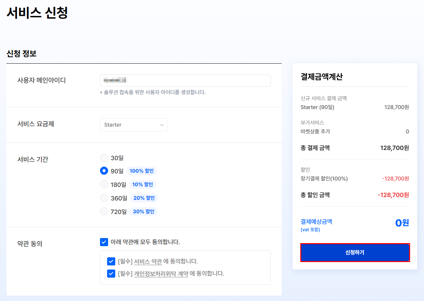
Task: Click the 결제예상금액 label
Action: (316, 222)
